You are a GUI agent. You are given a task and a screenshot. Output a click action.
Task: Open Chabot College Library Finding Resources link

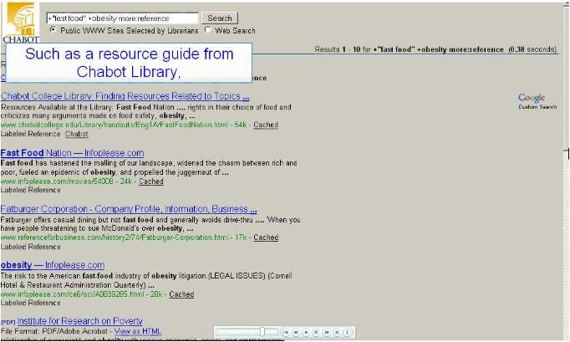125,96
